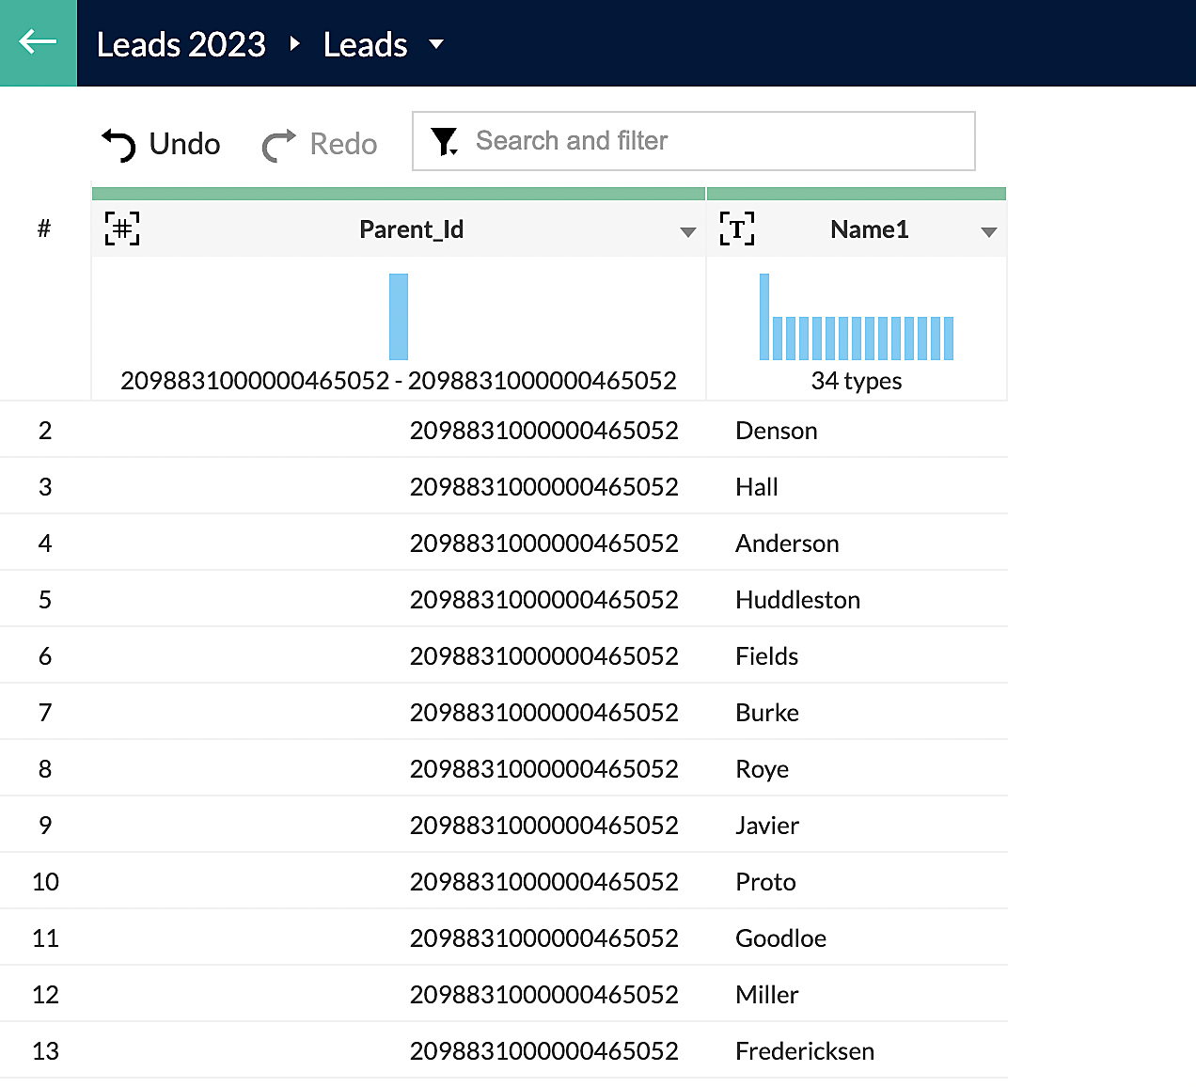The height and width of the screenshot is (1087, 1196).
Task: Click the Parent_Id histogram bar
Action: click(x=399, y=317)
